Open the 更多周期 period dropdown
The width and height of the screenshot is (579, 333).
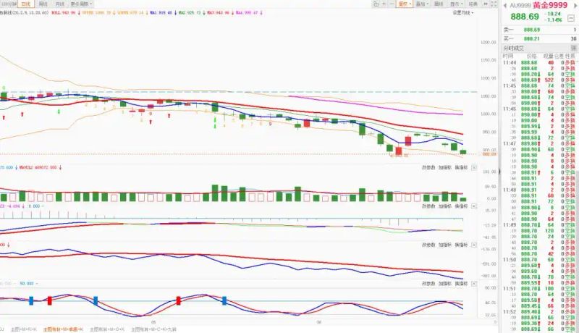pos(81,4)
